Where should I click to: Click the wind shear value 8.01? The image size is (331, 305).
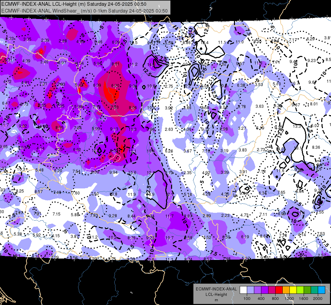pyautogui.click(x=314, y=104)
